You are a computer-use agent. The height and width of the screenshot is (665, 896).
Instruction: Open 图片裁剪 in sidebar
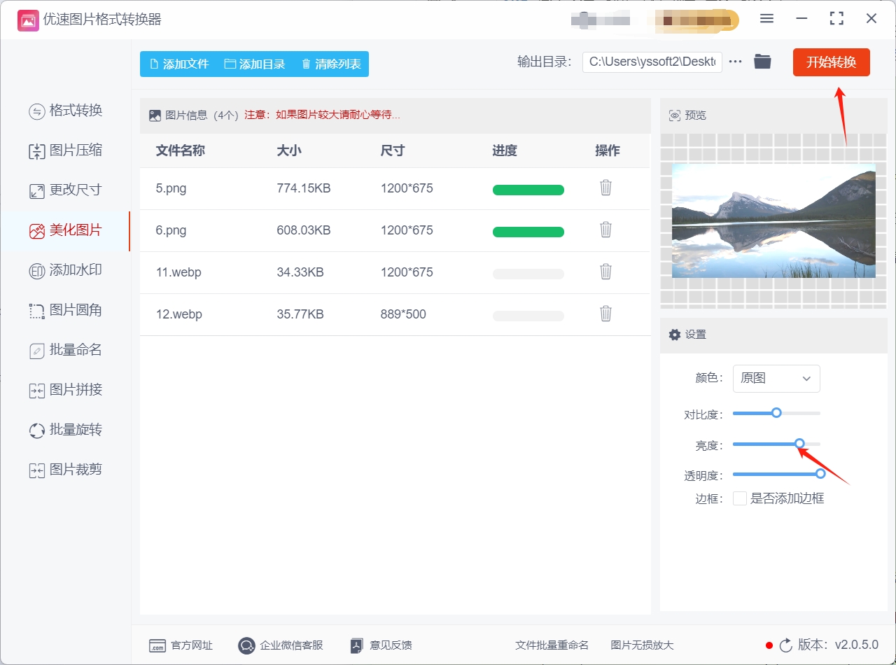tap(66, 470)
